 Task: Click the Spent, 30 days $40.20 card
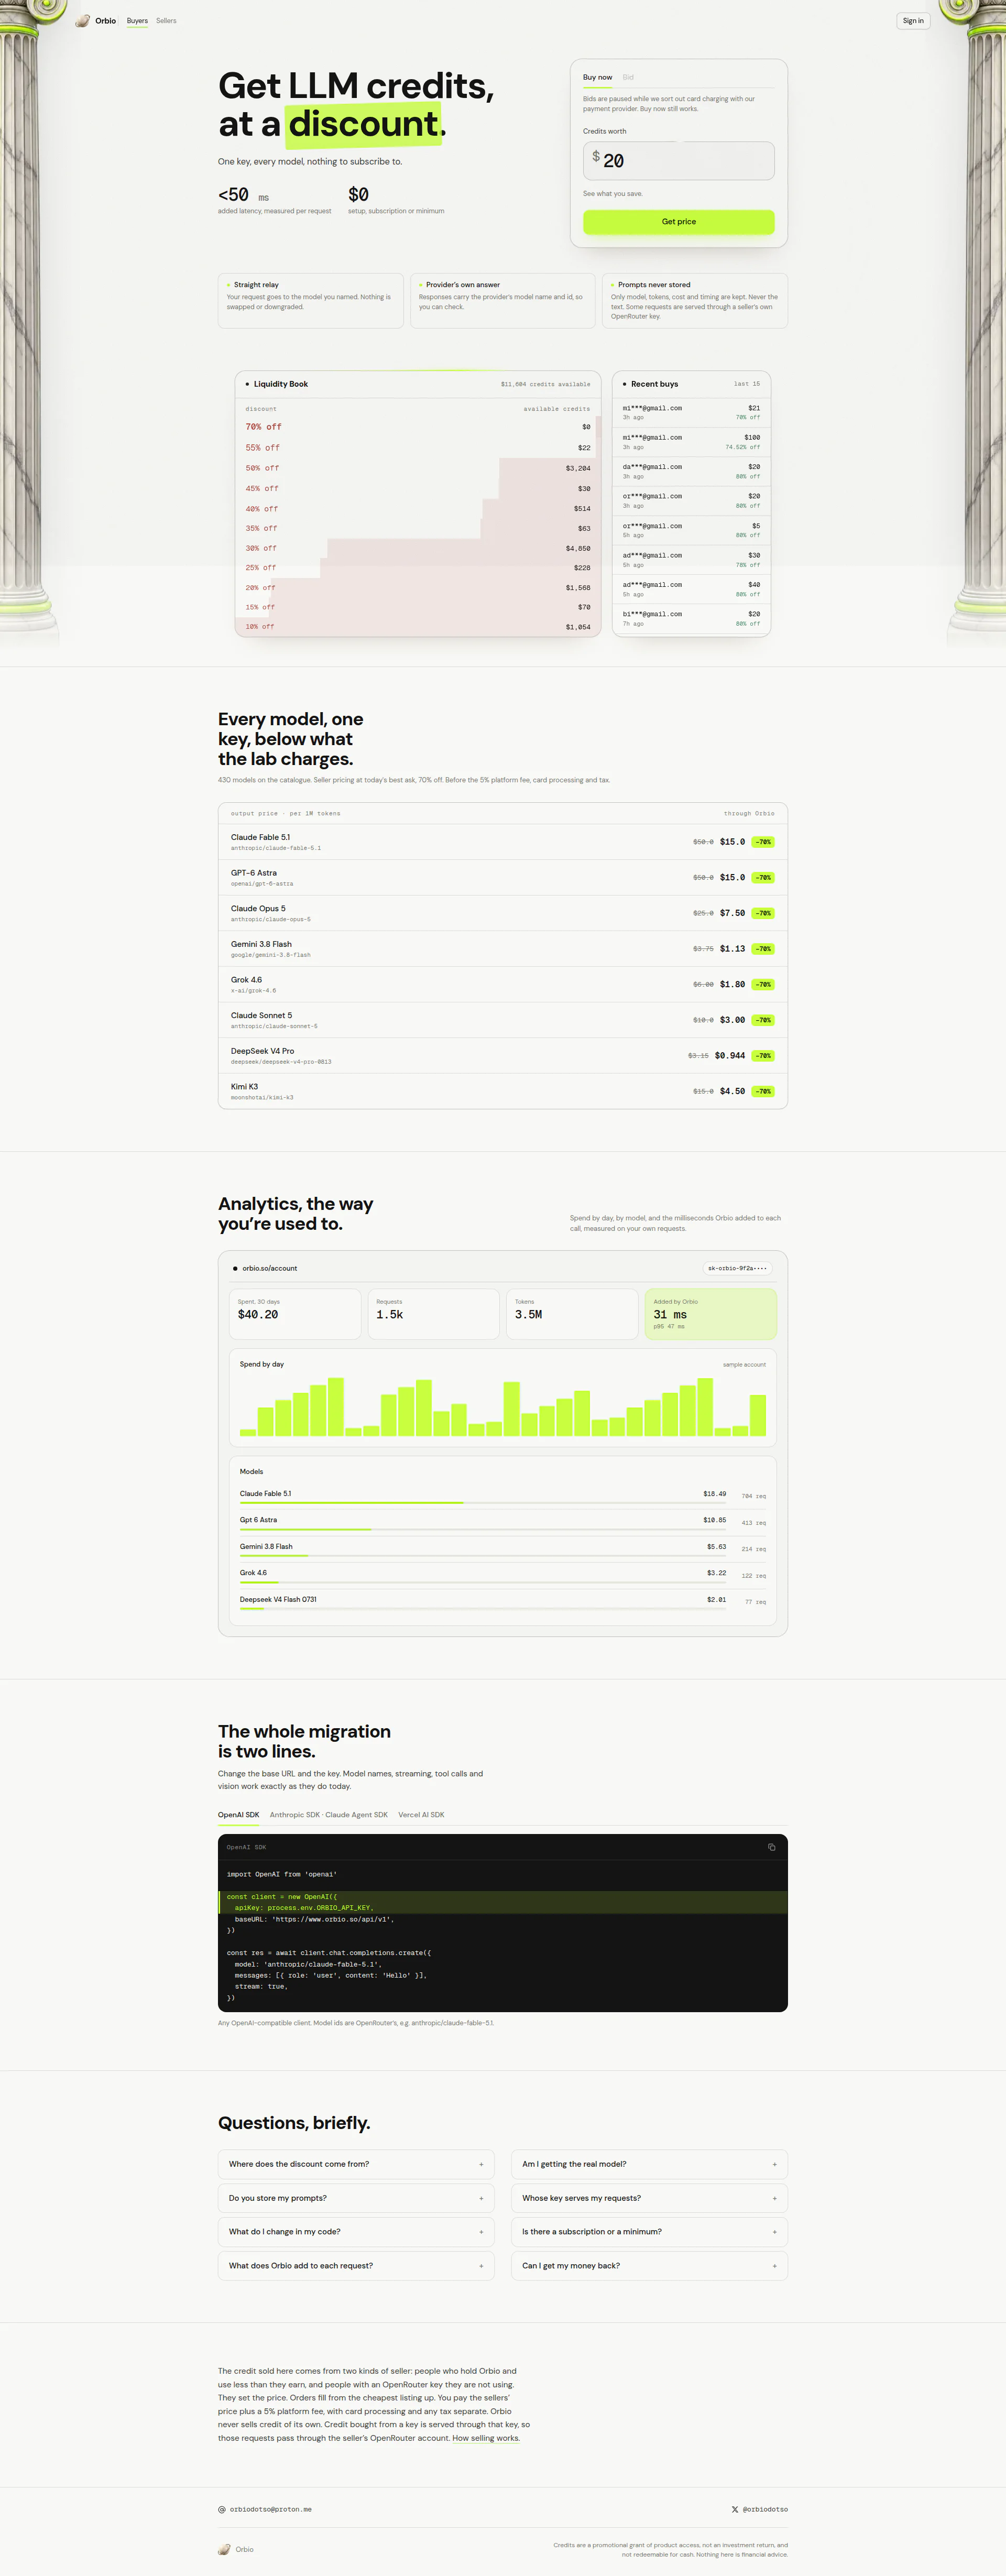click(295, 1313)
